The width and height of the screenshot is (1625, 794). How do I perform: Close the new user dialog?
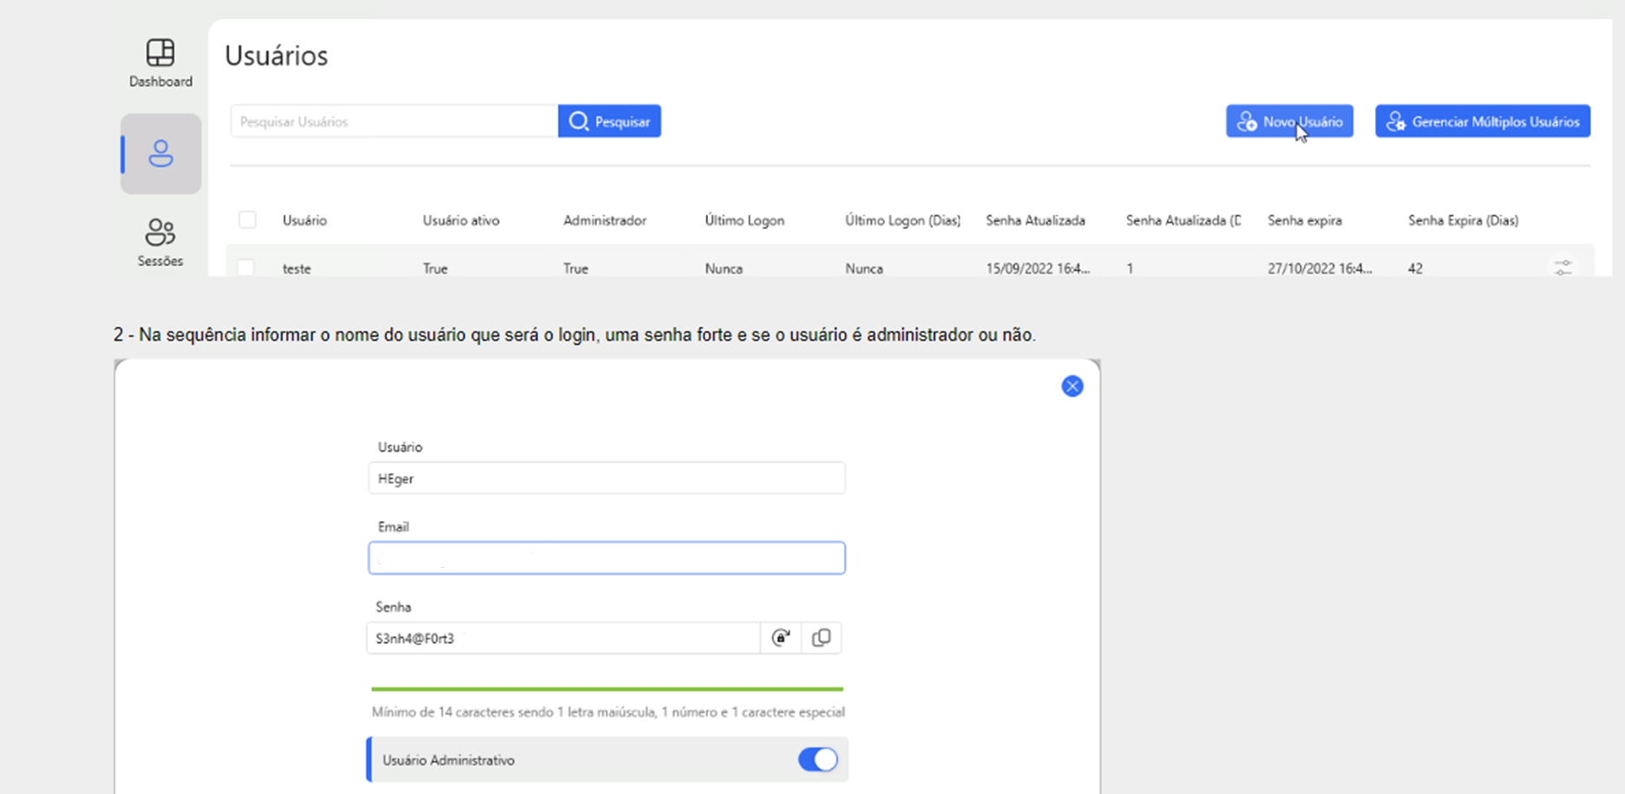1072,387
